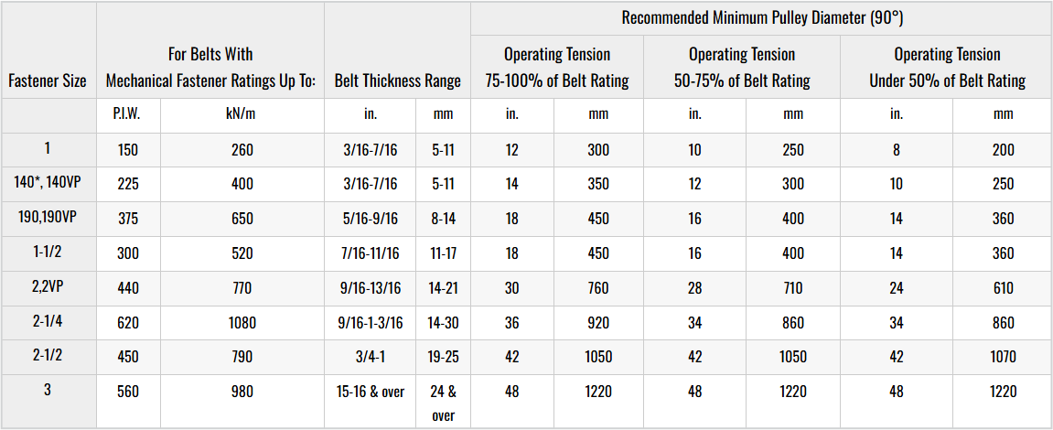Select the 24 & over mm cell
This screenshot has height=430, width=1053.
point(443,403)
